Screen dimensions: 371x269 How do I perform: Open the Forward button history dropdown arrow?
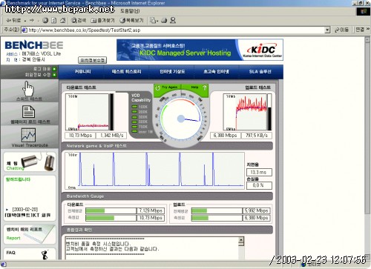38,21
